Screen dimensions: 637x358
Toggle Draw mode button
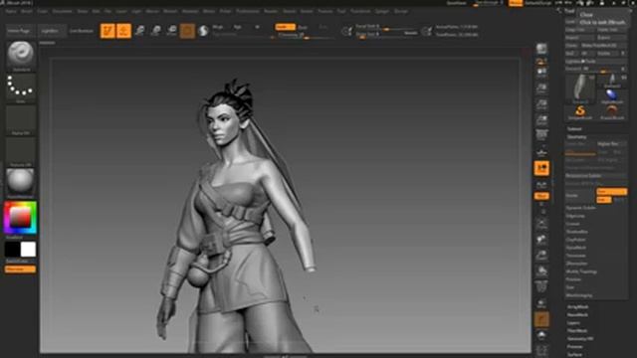click(123, 31)
